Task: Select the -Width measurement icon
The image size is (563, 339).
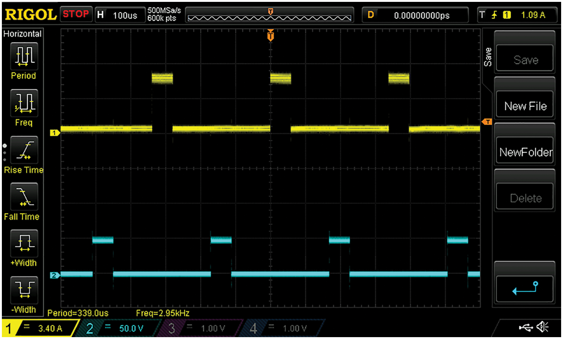Action: pyautogui.click(x=24, y=290)
